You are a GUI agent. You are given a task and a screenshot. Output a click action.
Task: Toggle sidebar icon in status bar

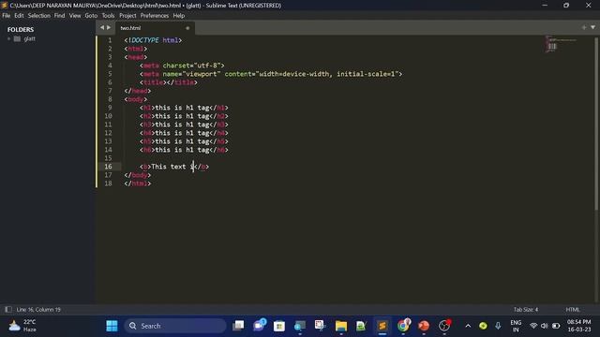(8, 310)
